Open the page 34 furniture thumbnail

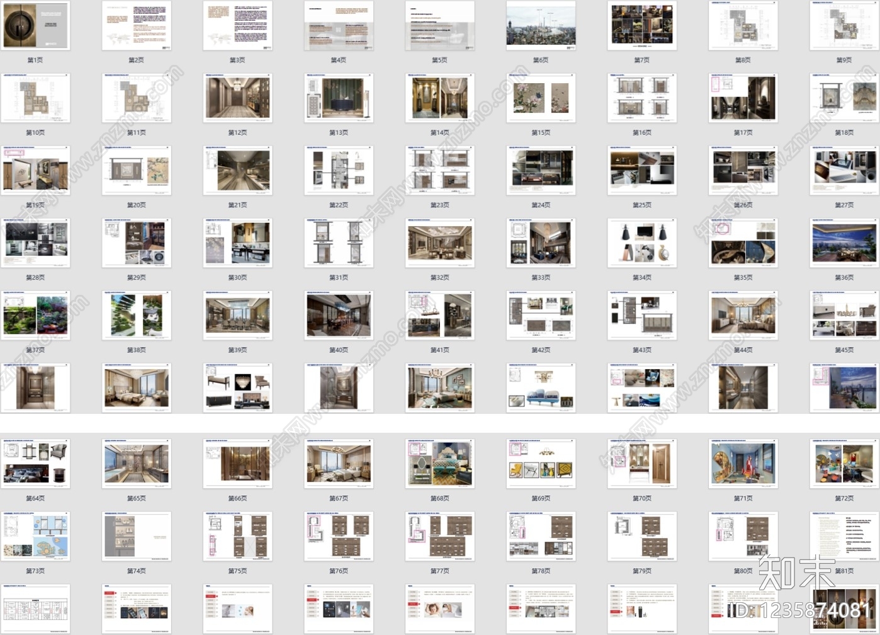point(642,243)
